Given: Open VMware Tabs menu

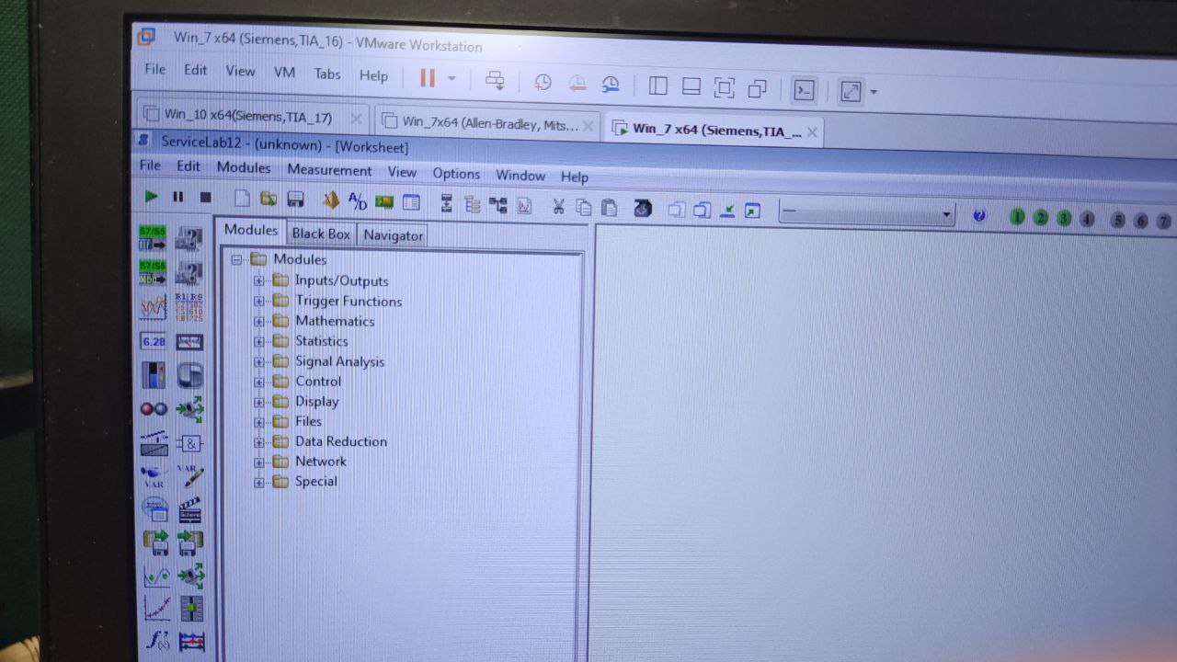Looking at the screenshot, I should click(x=327, y=74).
